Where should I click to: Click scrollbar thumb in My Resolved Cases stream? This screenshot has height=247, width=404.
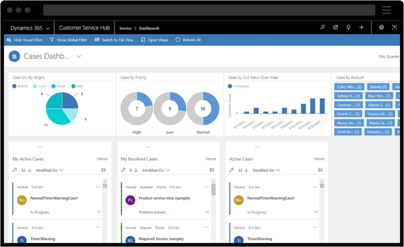tap(213, 189)
